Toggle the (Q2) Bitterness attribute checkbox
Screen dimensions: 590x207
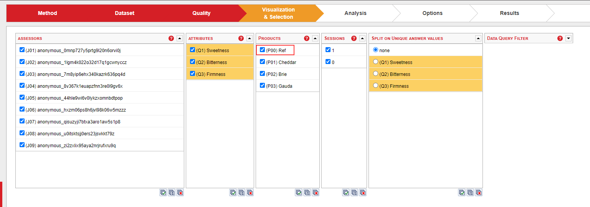193,62
